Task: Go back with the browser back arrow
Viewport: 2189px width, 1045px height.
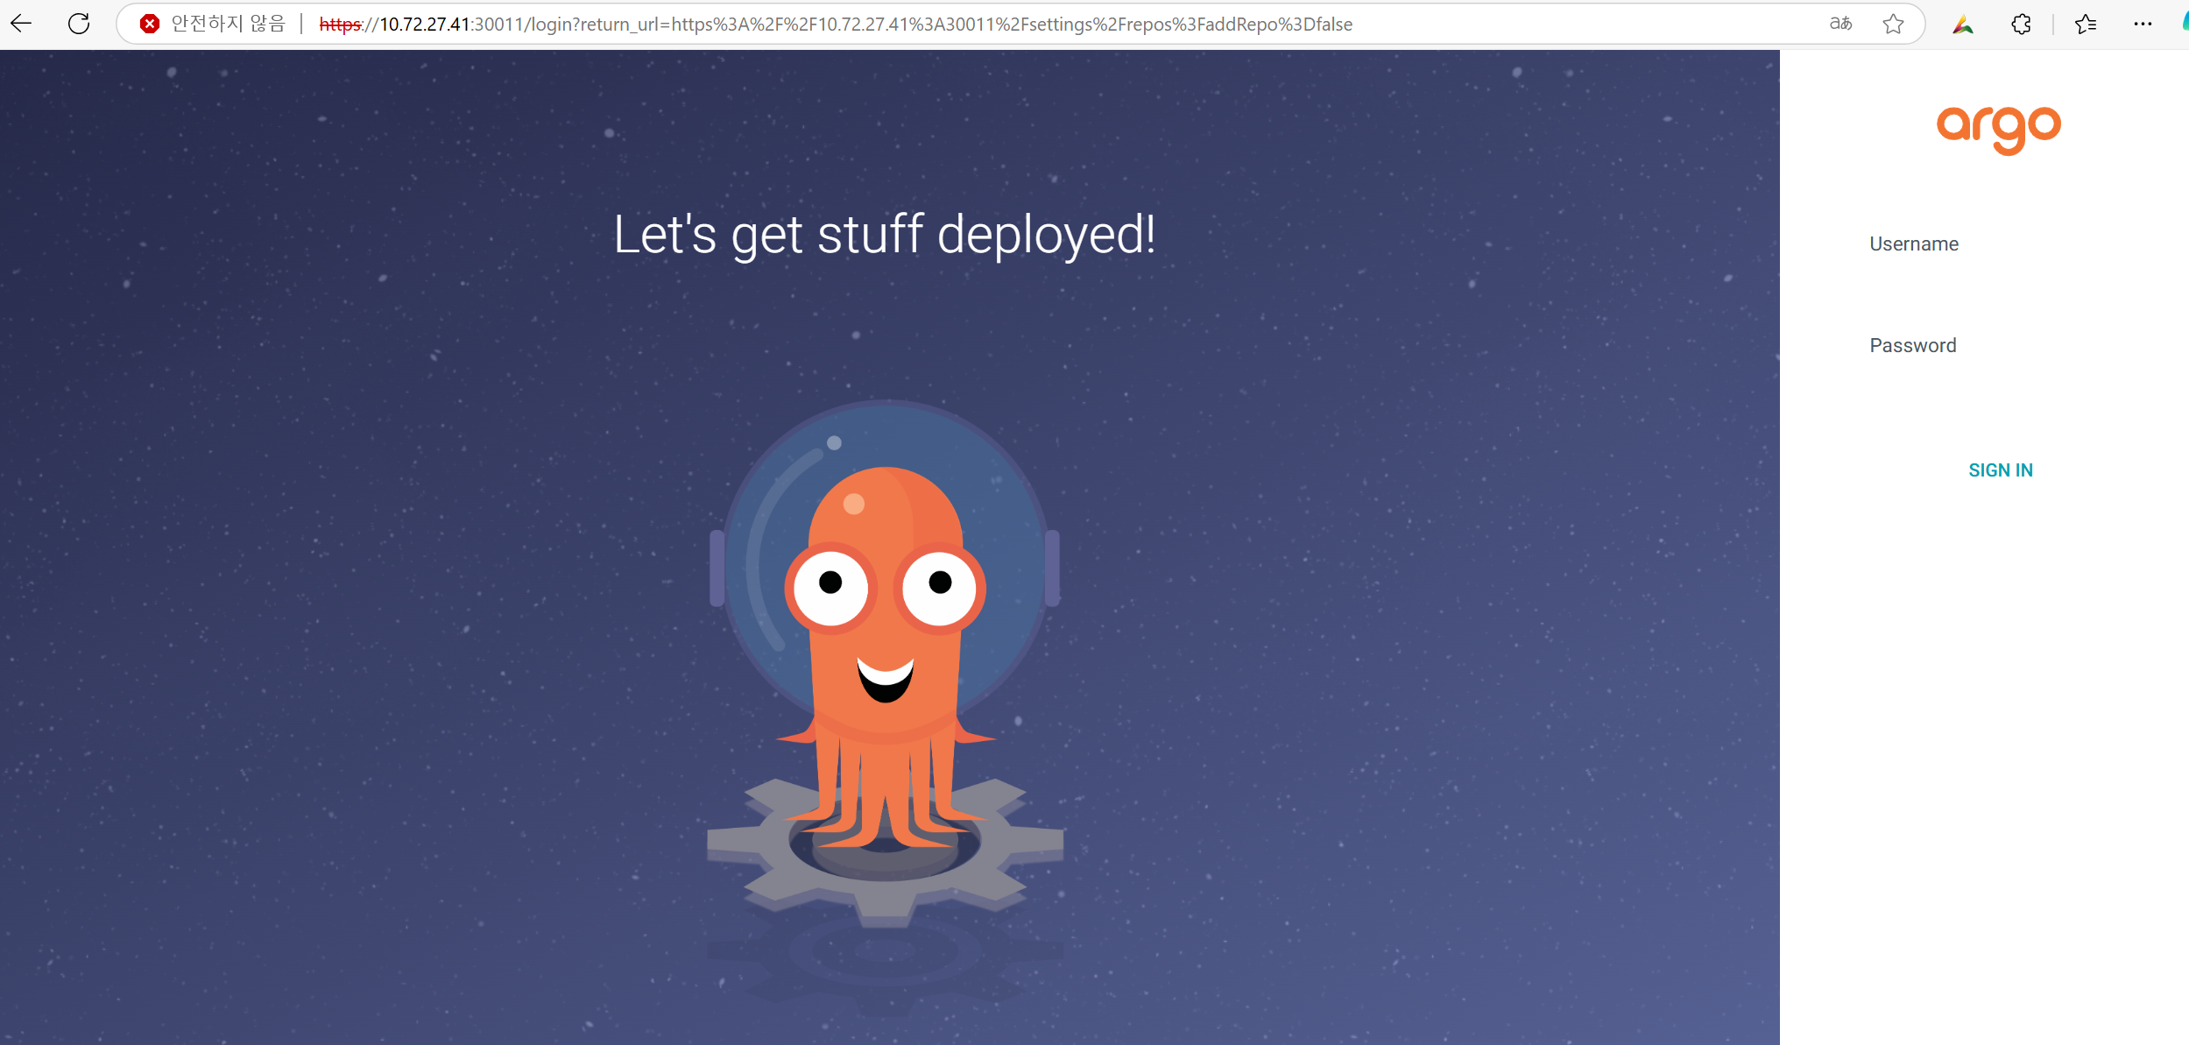Action: [21, 24]
